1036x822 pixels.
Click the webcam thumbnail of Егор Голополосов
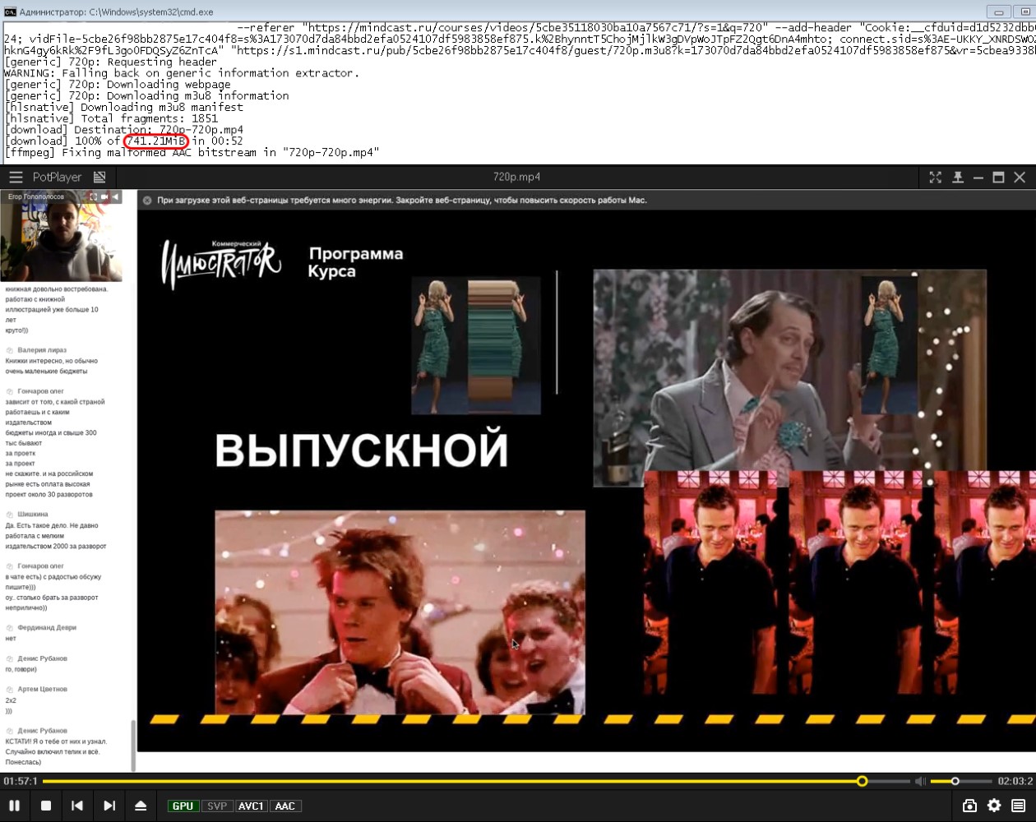point(61,237)
